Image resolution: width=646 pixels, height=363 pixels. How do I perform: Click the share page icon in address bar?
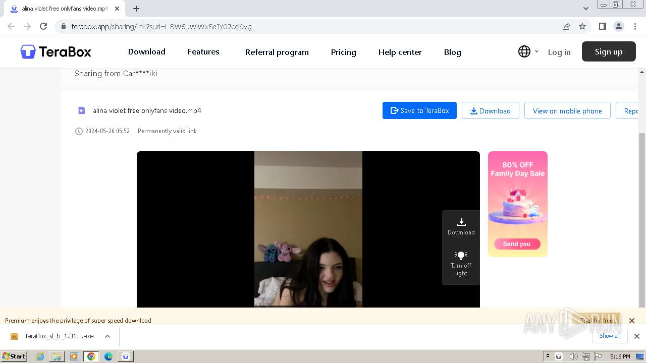566,26
